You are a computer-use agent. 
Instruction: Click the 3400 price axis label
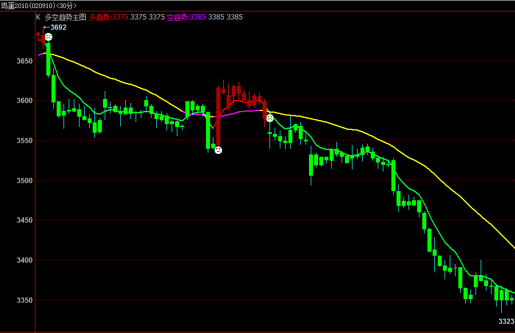25,260
